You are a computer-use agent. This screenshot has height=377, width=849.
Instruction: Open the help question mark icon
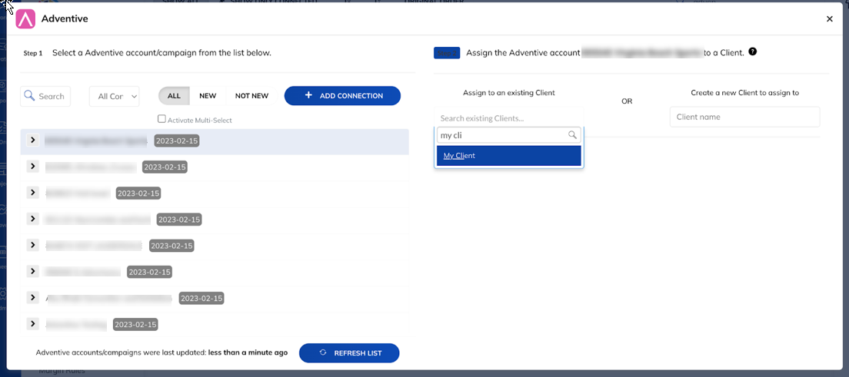click(x=753, y=52)
